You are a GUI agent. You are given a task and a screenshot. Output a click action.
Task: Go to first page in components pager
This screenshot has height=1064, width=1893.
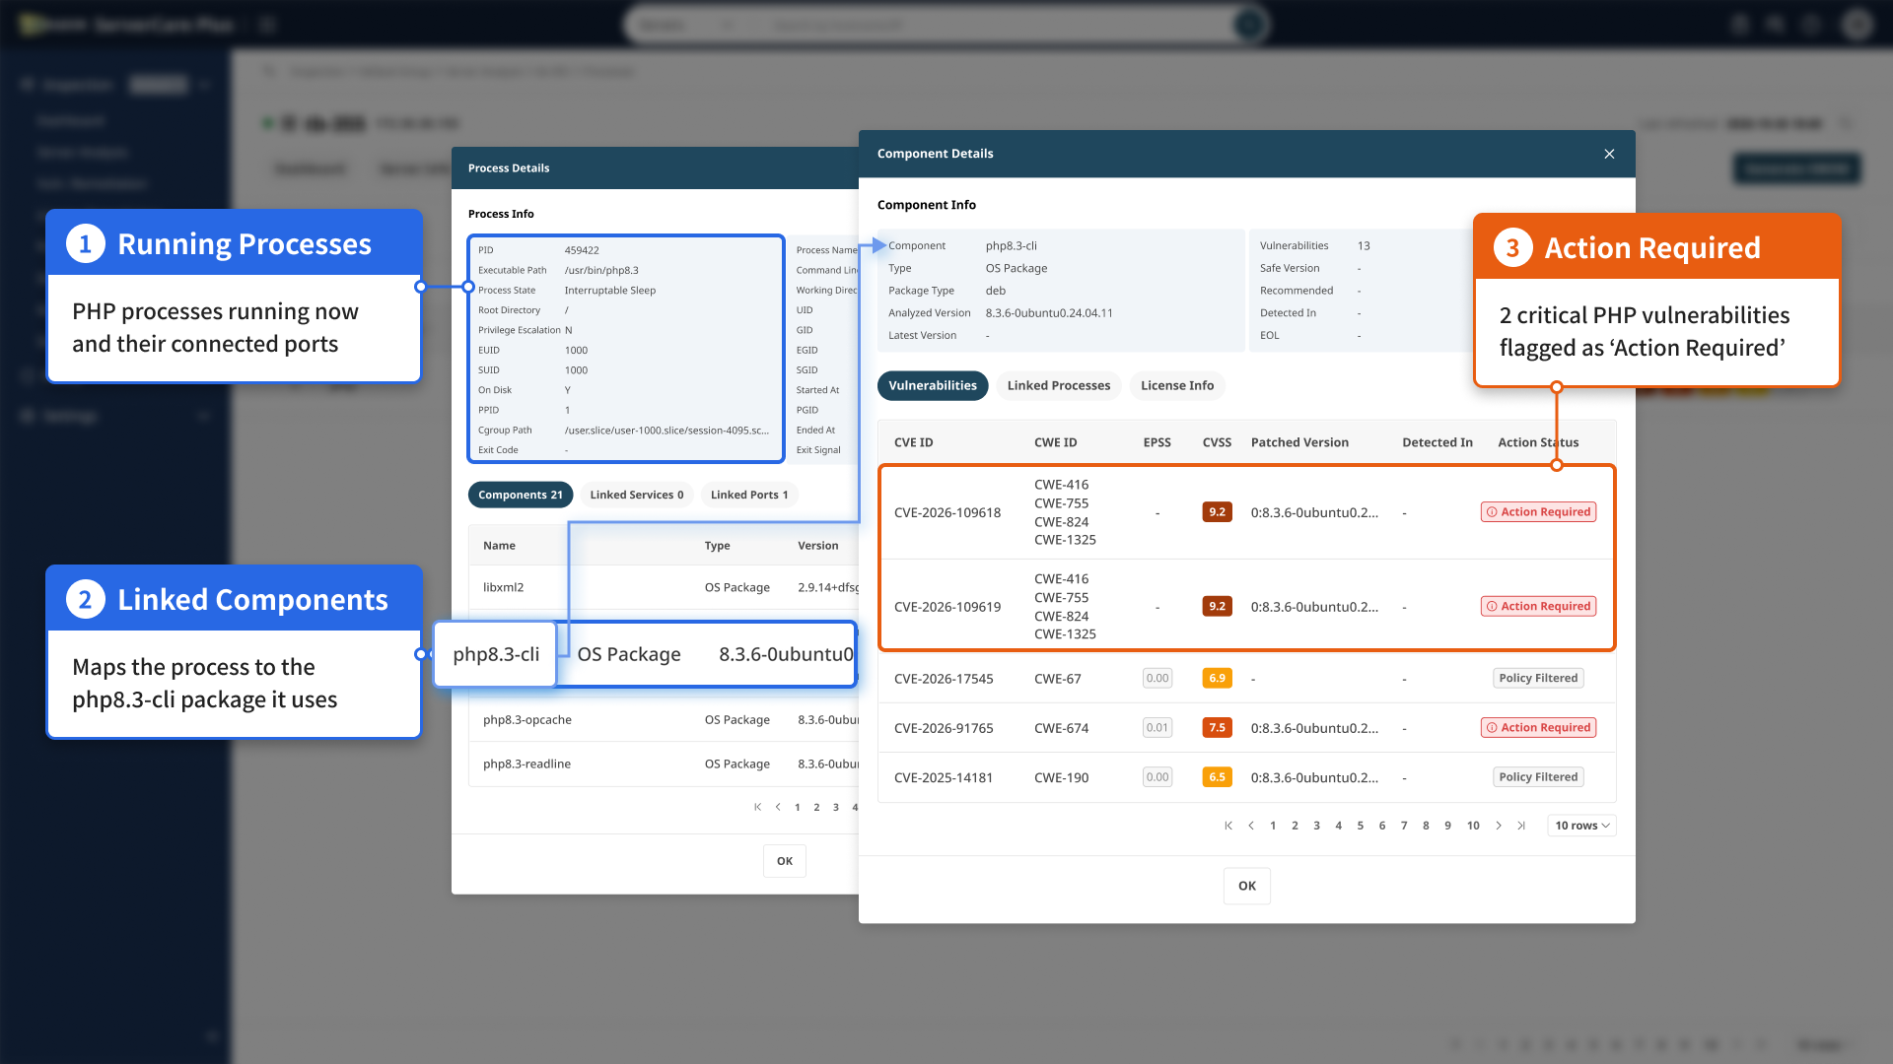coord(757,807)
